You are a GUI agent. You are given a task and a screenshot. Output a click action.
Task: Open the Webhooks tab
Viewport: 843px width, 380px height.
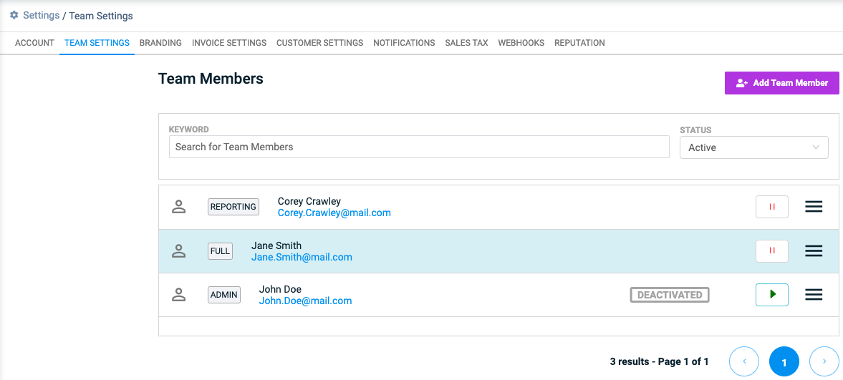(521, 43)
